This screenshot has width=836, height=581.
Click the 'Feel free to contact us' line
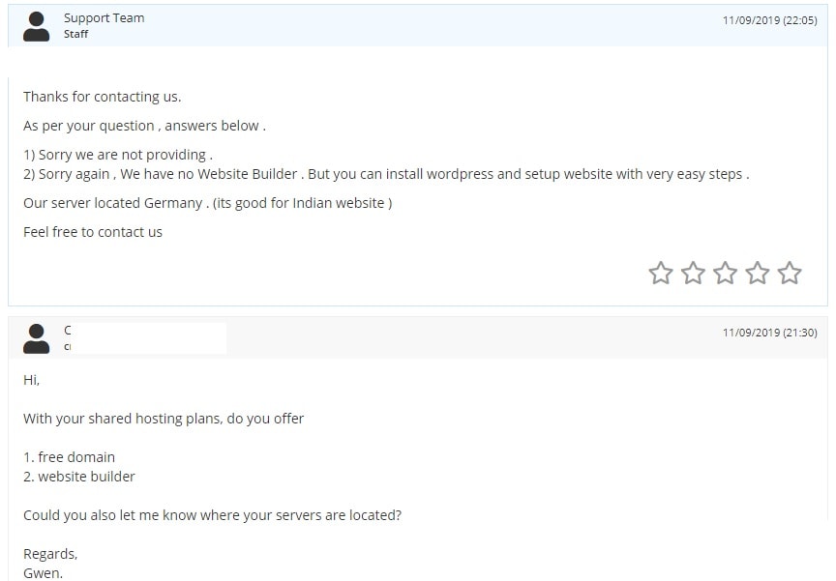(x=93, y=232)
